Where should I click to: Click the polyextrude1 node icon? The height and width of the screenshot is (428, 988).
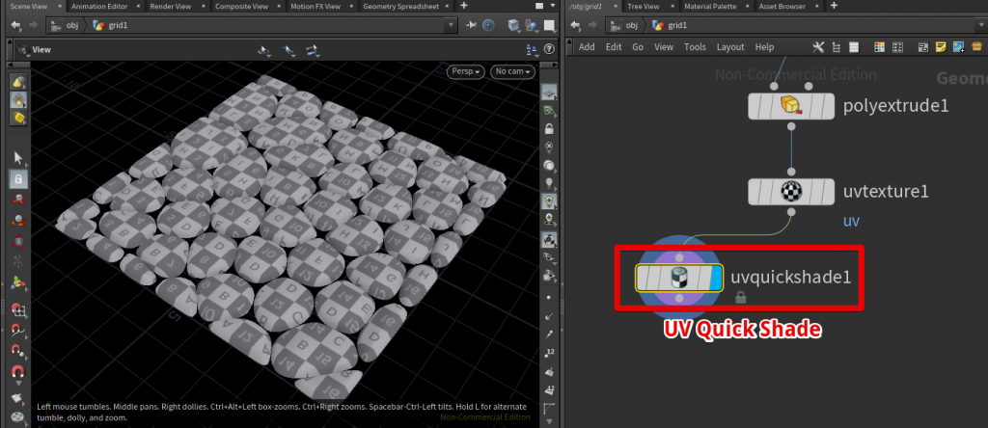pos(791,105)
